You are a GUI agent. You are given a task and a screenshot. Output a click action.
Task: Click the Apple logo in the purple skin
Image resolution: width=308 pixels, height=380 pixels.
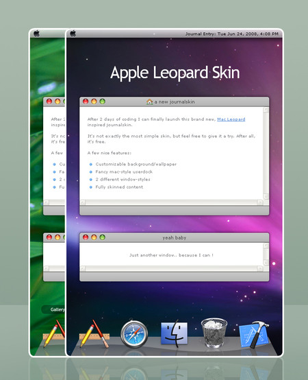[x=73, y=34]
